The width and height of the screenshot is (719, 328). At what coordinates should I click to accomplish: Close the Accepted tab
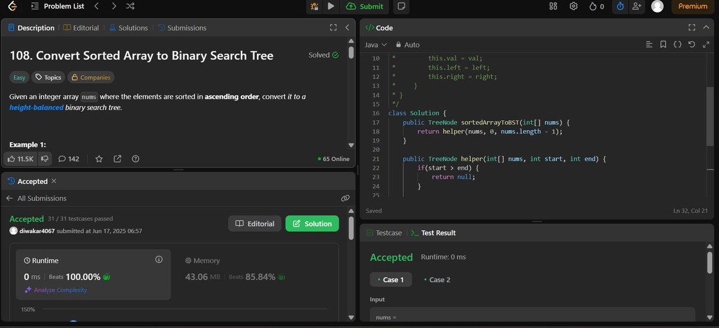click(54, 181)
